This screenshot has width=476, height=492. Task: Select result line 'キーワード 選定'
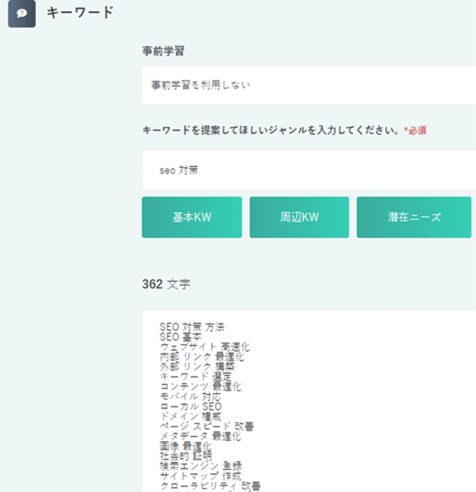tap(196, 376)
